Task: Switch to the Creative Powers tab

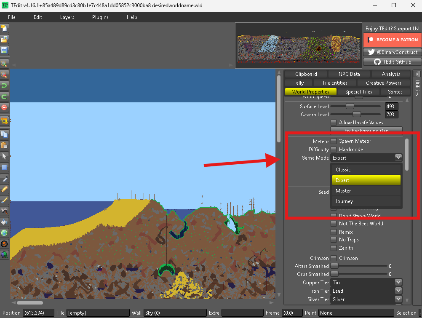Action: point(384,83)
